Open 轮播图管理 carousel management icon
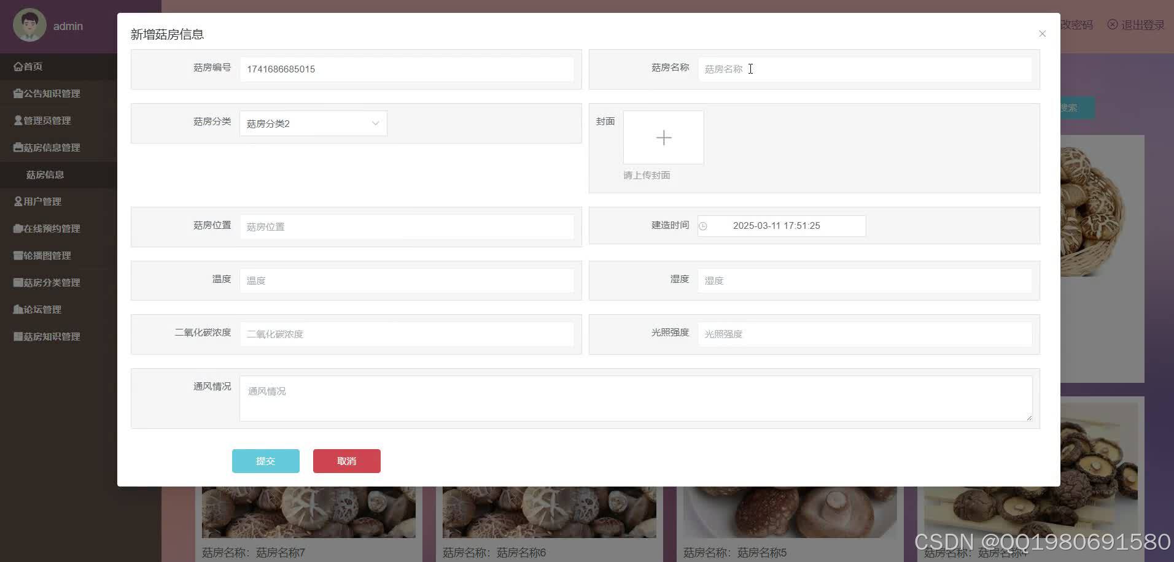 coord(18,255)
